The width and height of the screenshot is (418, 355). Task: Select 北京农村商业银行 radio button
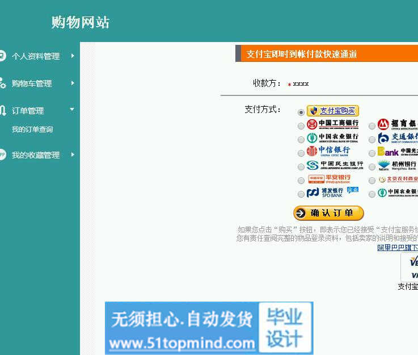pyautogui.click(x=372, y=181)
